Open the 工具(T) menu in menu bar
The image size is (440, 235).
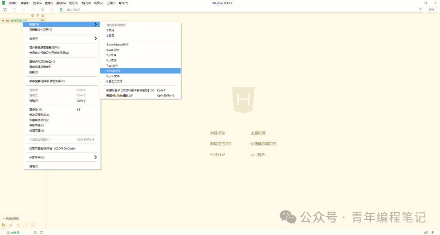click(111, 3)
